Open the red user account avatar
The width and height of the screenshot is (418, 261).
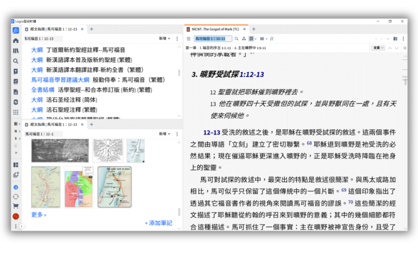16,216
